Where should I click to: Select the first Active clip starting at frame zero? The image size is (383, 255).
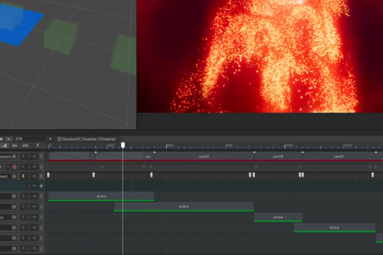[x=101, y=196]
